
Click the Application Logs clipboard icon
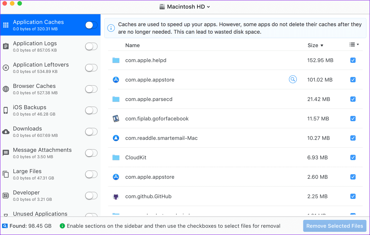[x=6, y=46]
